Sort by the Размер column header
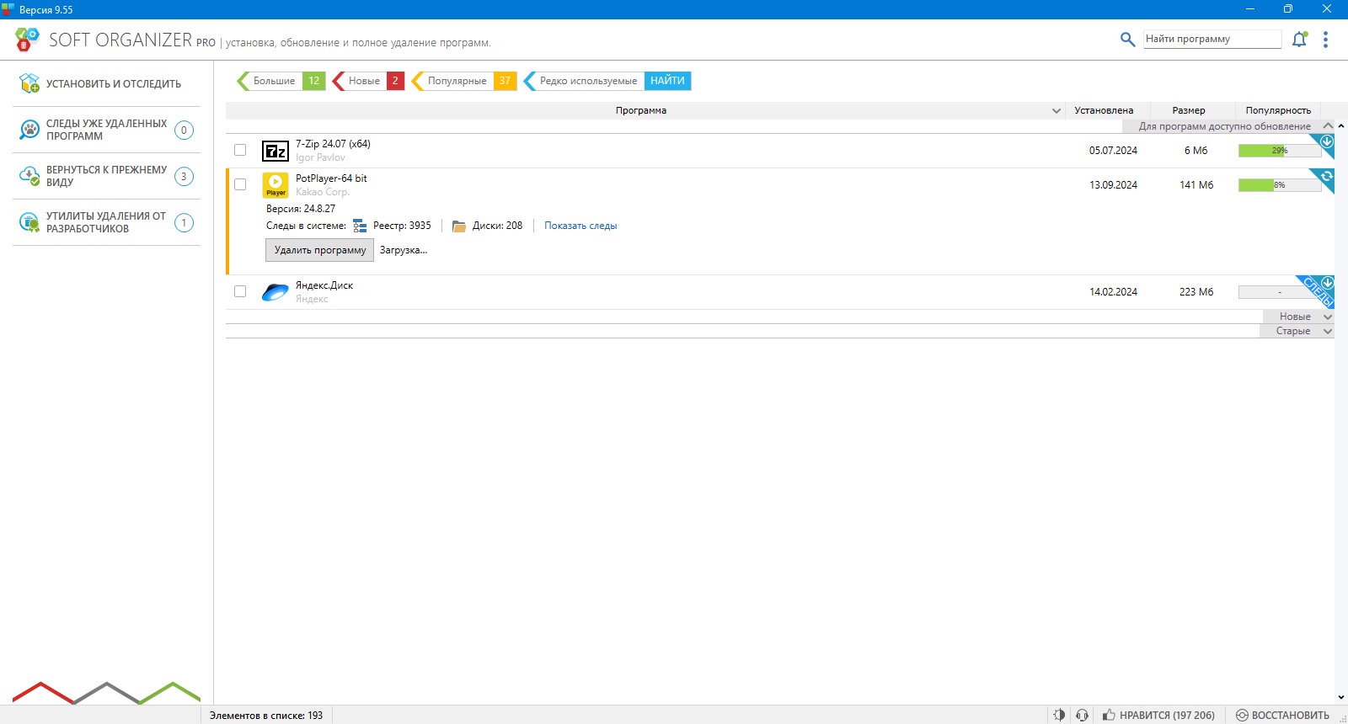 [1189, 110]
